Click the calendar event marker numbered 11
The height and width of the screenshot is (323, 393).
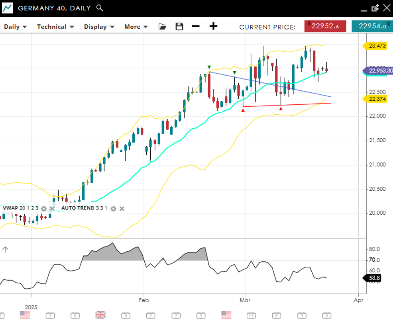point(251,315)
